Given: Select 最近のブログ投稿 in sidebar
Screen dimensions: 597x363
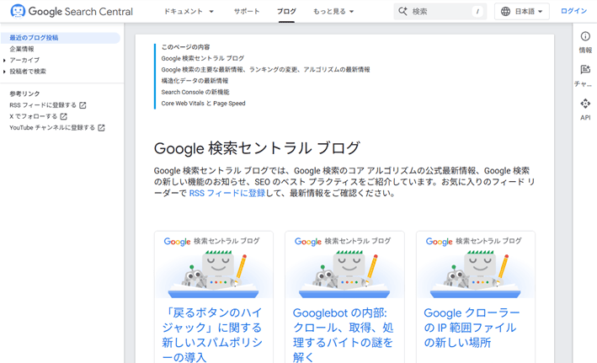Looking at the screenshot, I should point(60,38).
